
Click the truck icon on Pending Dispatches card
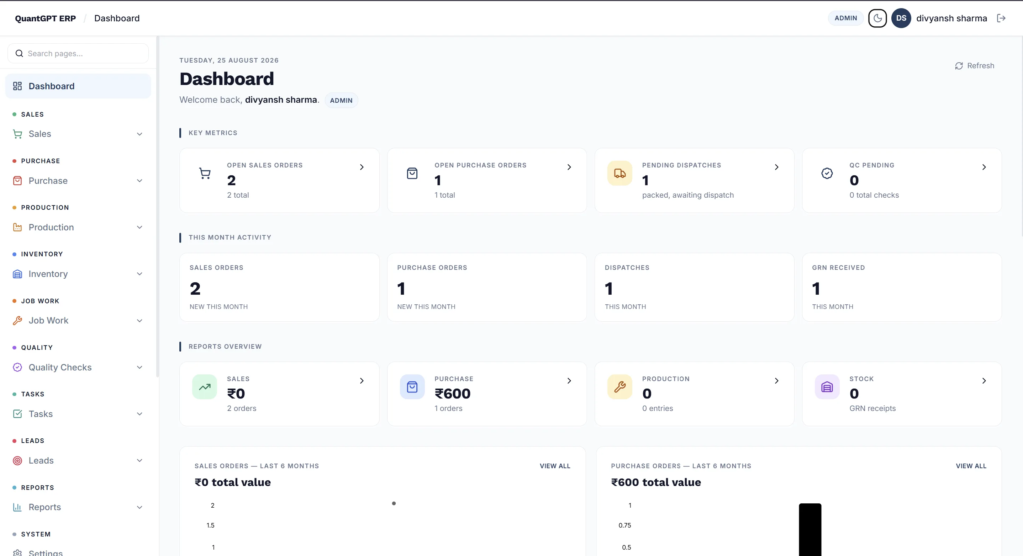[x=619, y=173]
